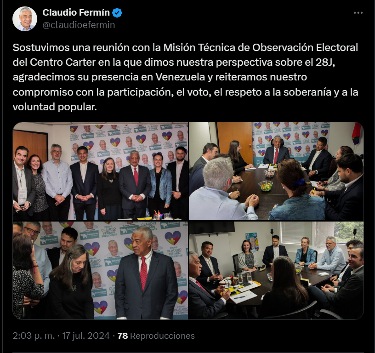The height and width of the screenshot is (353, 375).
Task: Click the window blinds in the conference room photo
Action: tap(296, 233)
